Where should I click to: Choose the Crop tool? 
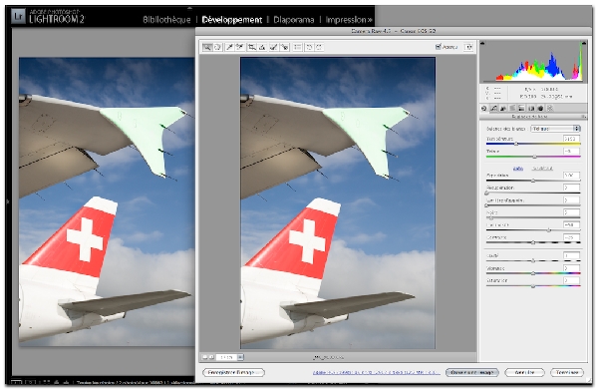252,47
